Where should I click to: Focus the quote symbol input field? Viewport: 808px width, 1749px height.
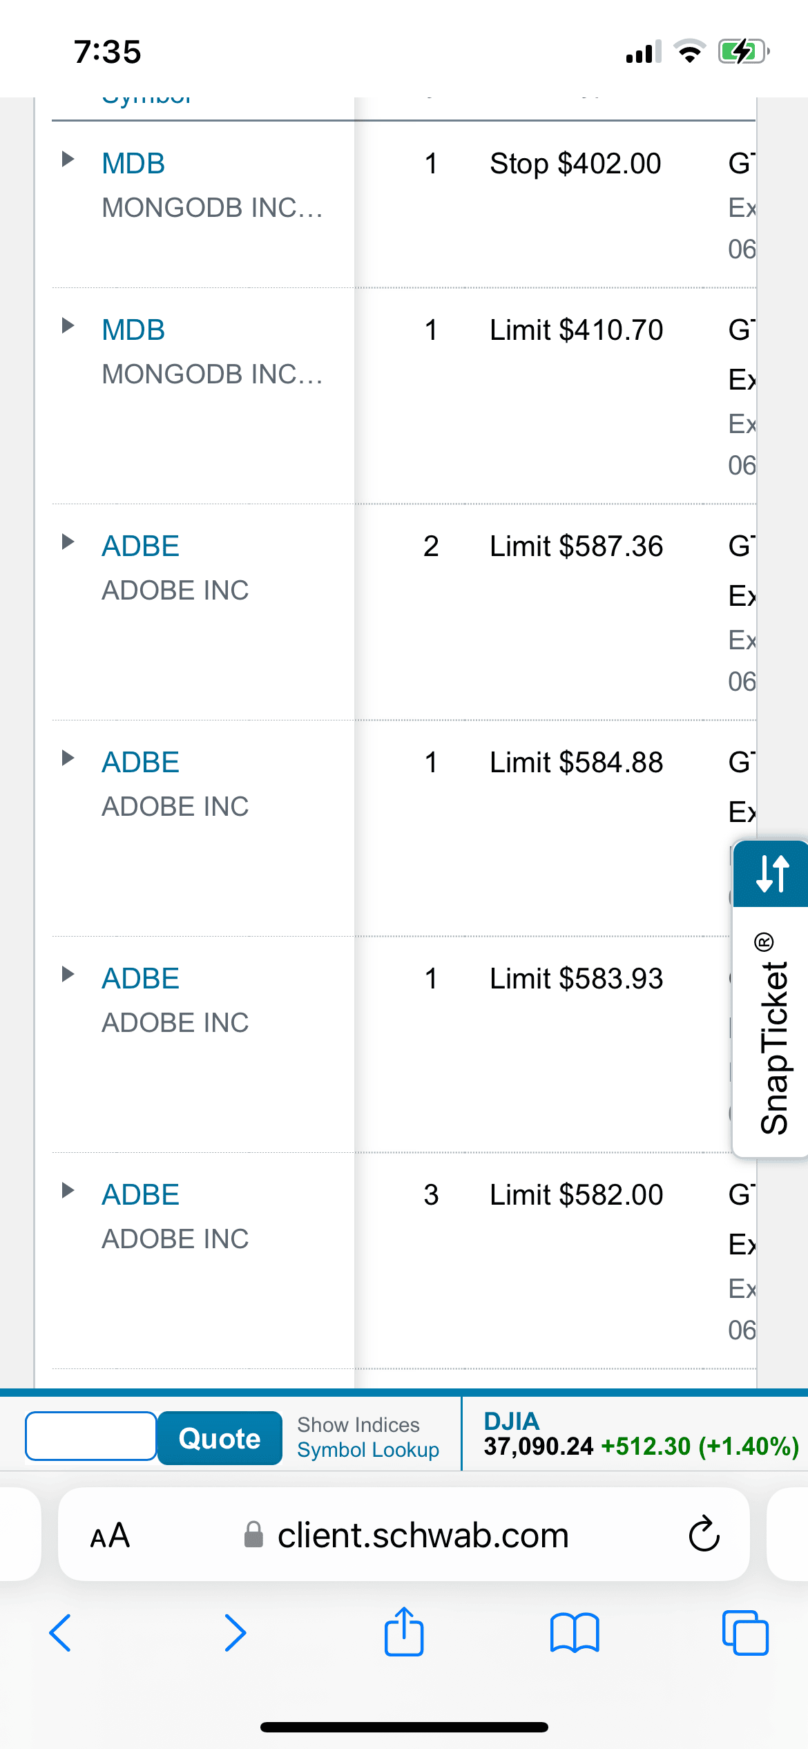(91, 1437)
